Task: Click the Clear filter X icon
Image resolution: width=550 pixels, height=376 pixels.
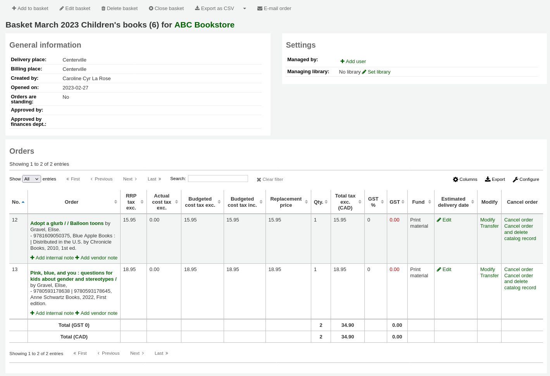Action: [x=259, y=180]
